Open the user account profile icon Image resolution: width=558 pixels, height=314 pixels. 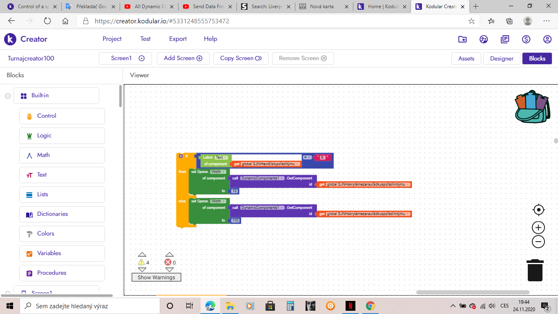click(547, 39)
